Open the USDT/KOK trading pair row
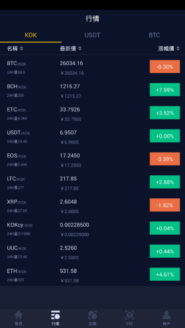185x328 pixels. coord(92,136)
